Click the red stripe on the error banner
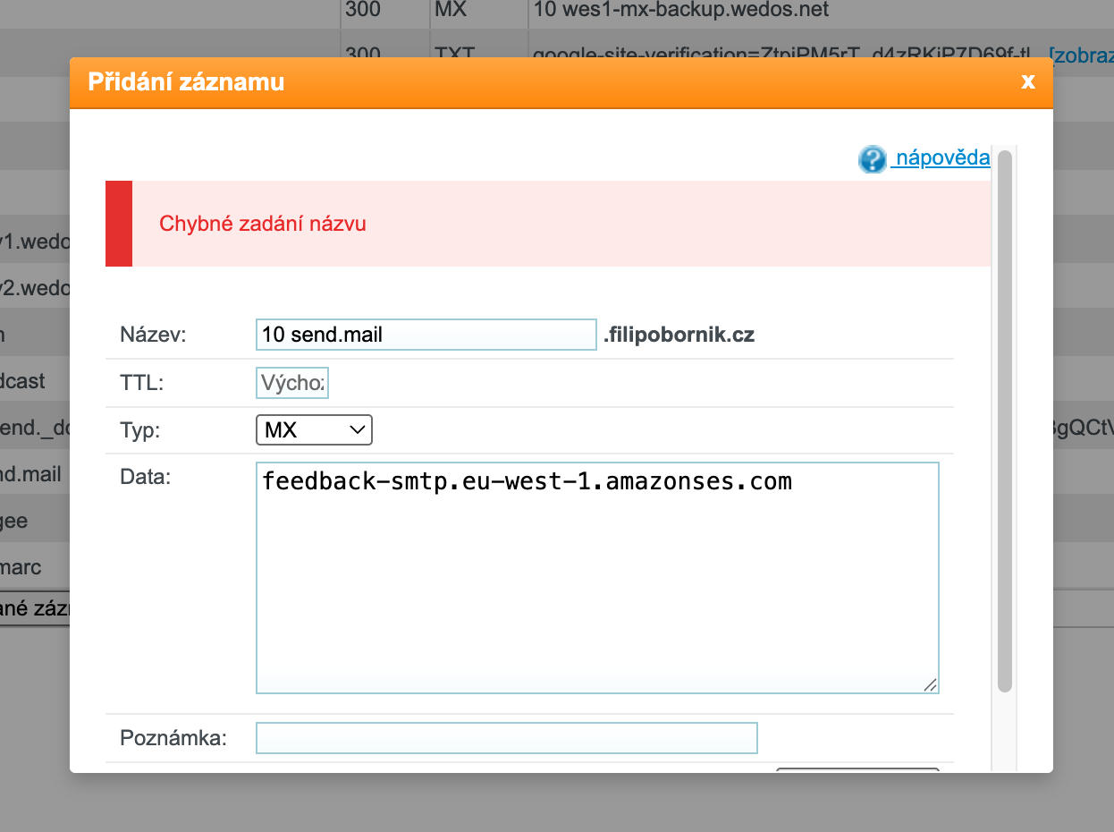The height and width of the screenshot is (832, 1114). tap(119, 224)
